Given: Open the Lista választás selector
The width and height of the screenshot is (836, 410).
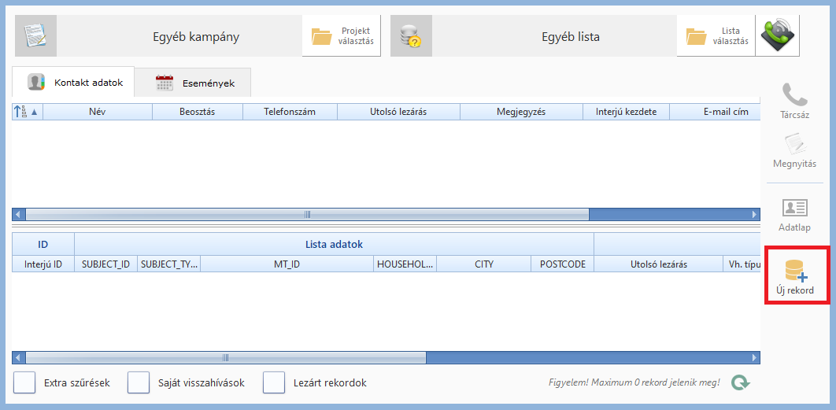Looking at the screenshot, I should pyautogui.click(x=716, y=36).
